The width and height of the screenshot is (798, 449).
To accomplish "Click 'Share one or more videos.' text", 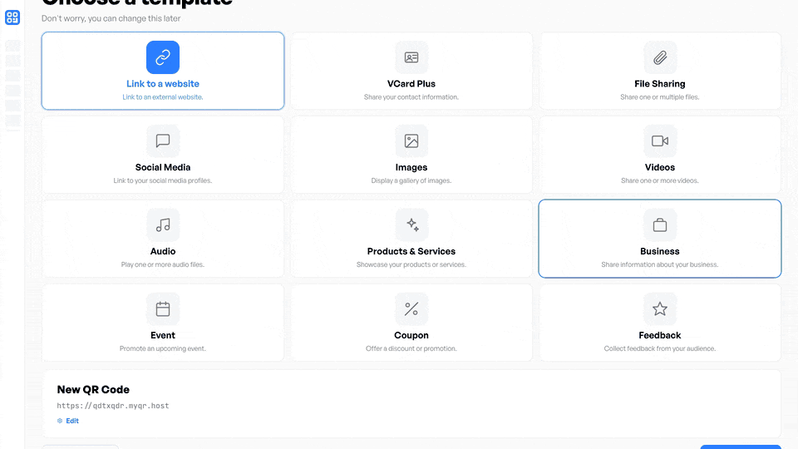I will 659,180.
